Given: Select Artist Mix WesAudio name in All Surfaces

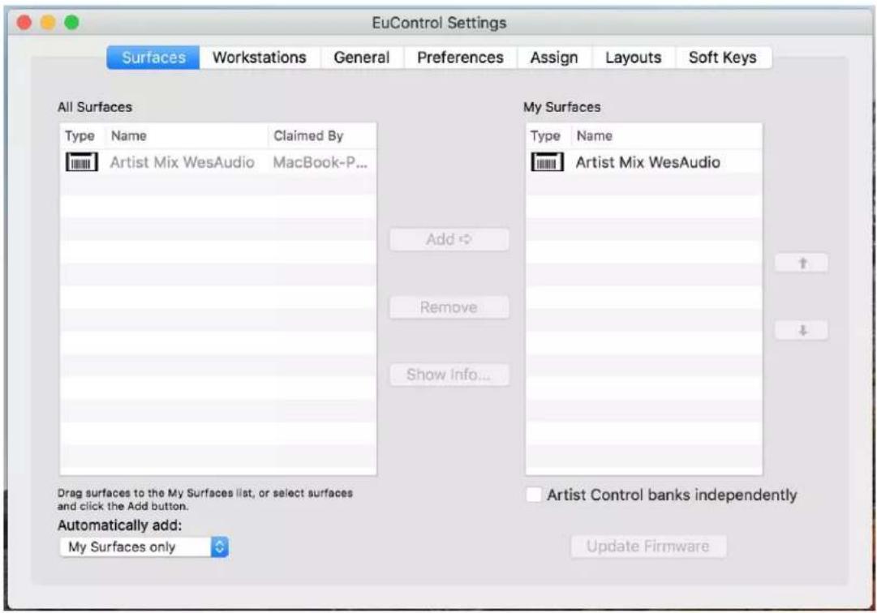Looking at the screenshot, I should click(182, 162).
